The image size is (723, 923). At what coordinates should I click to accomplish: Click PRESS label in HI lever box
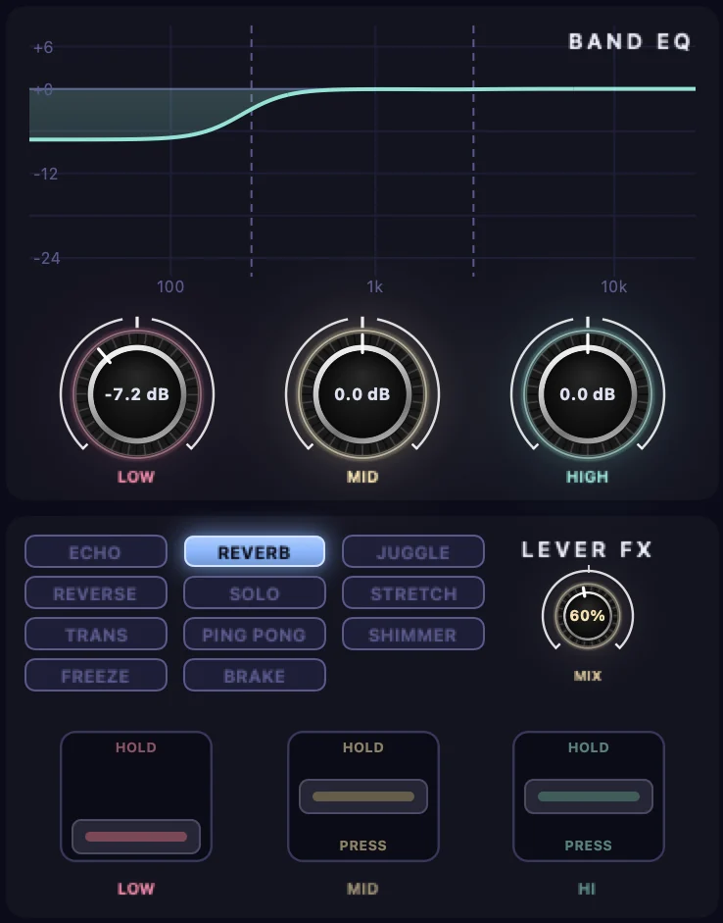tap(589, 846)
